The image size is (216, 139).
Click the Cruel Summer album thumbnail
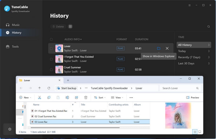59,70
